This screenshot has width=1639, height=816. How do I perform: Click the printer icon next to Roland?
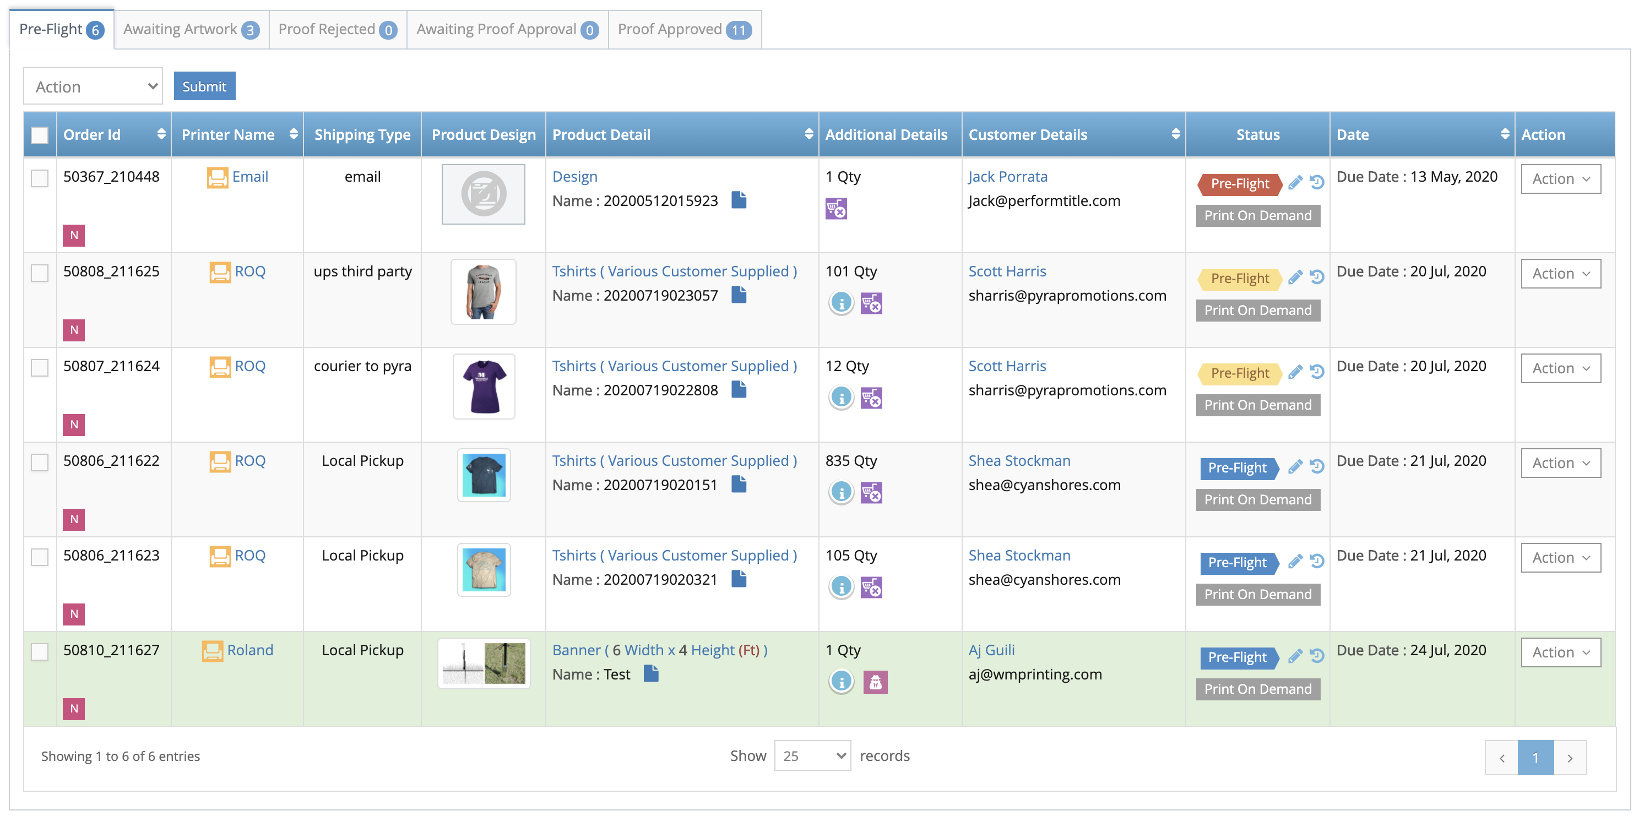(x=213, y=651)
